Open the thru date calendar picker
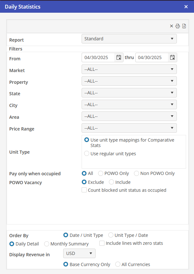Image resolution: width=194 pixels, height=274 pixels. point(172,57)
